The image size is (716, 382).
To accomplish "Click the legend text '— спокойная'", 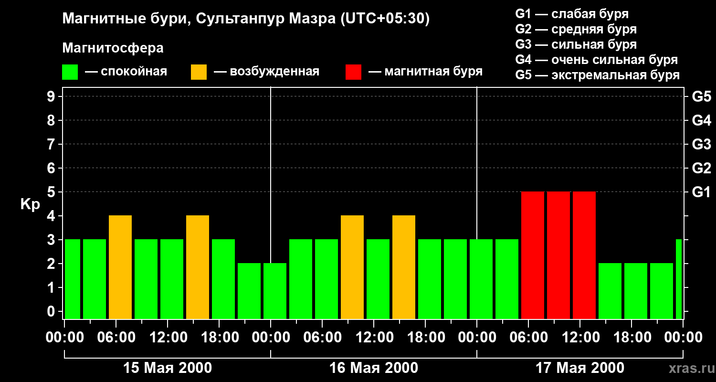I will point(126,72).
